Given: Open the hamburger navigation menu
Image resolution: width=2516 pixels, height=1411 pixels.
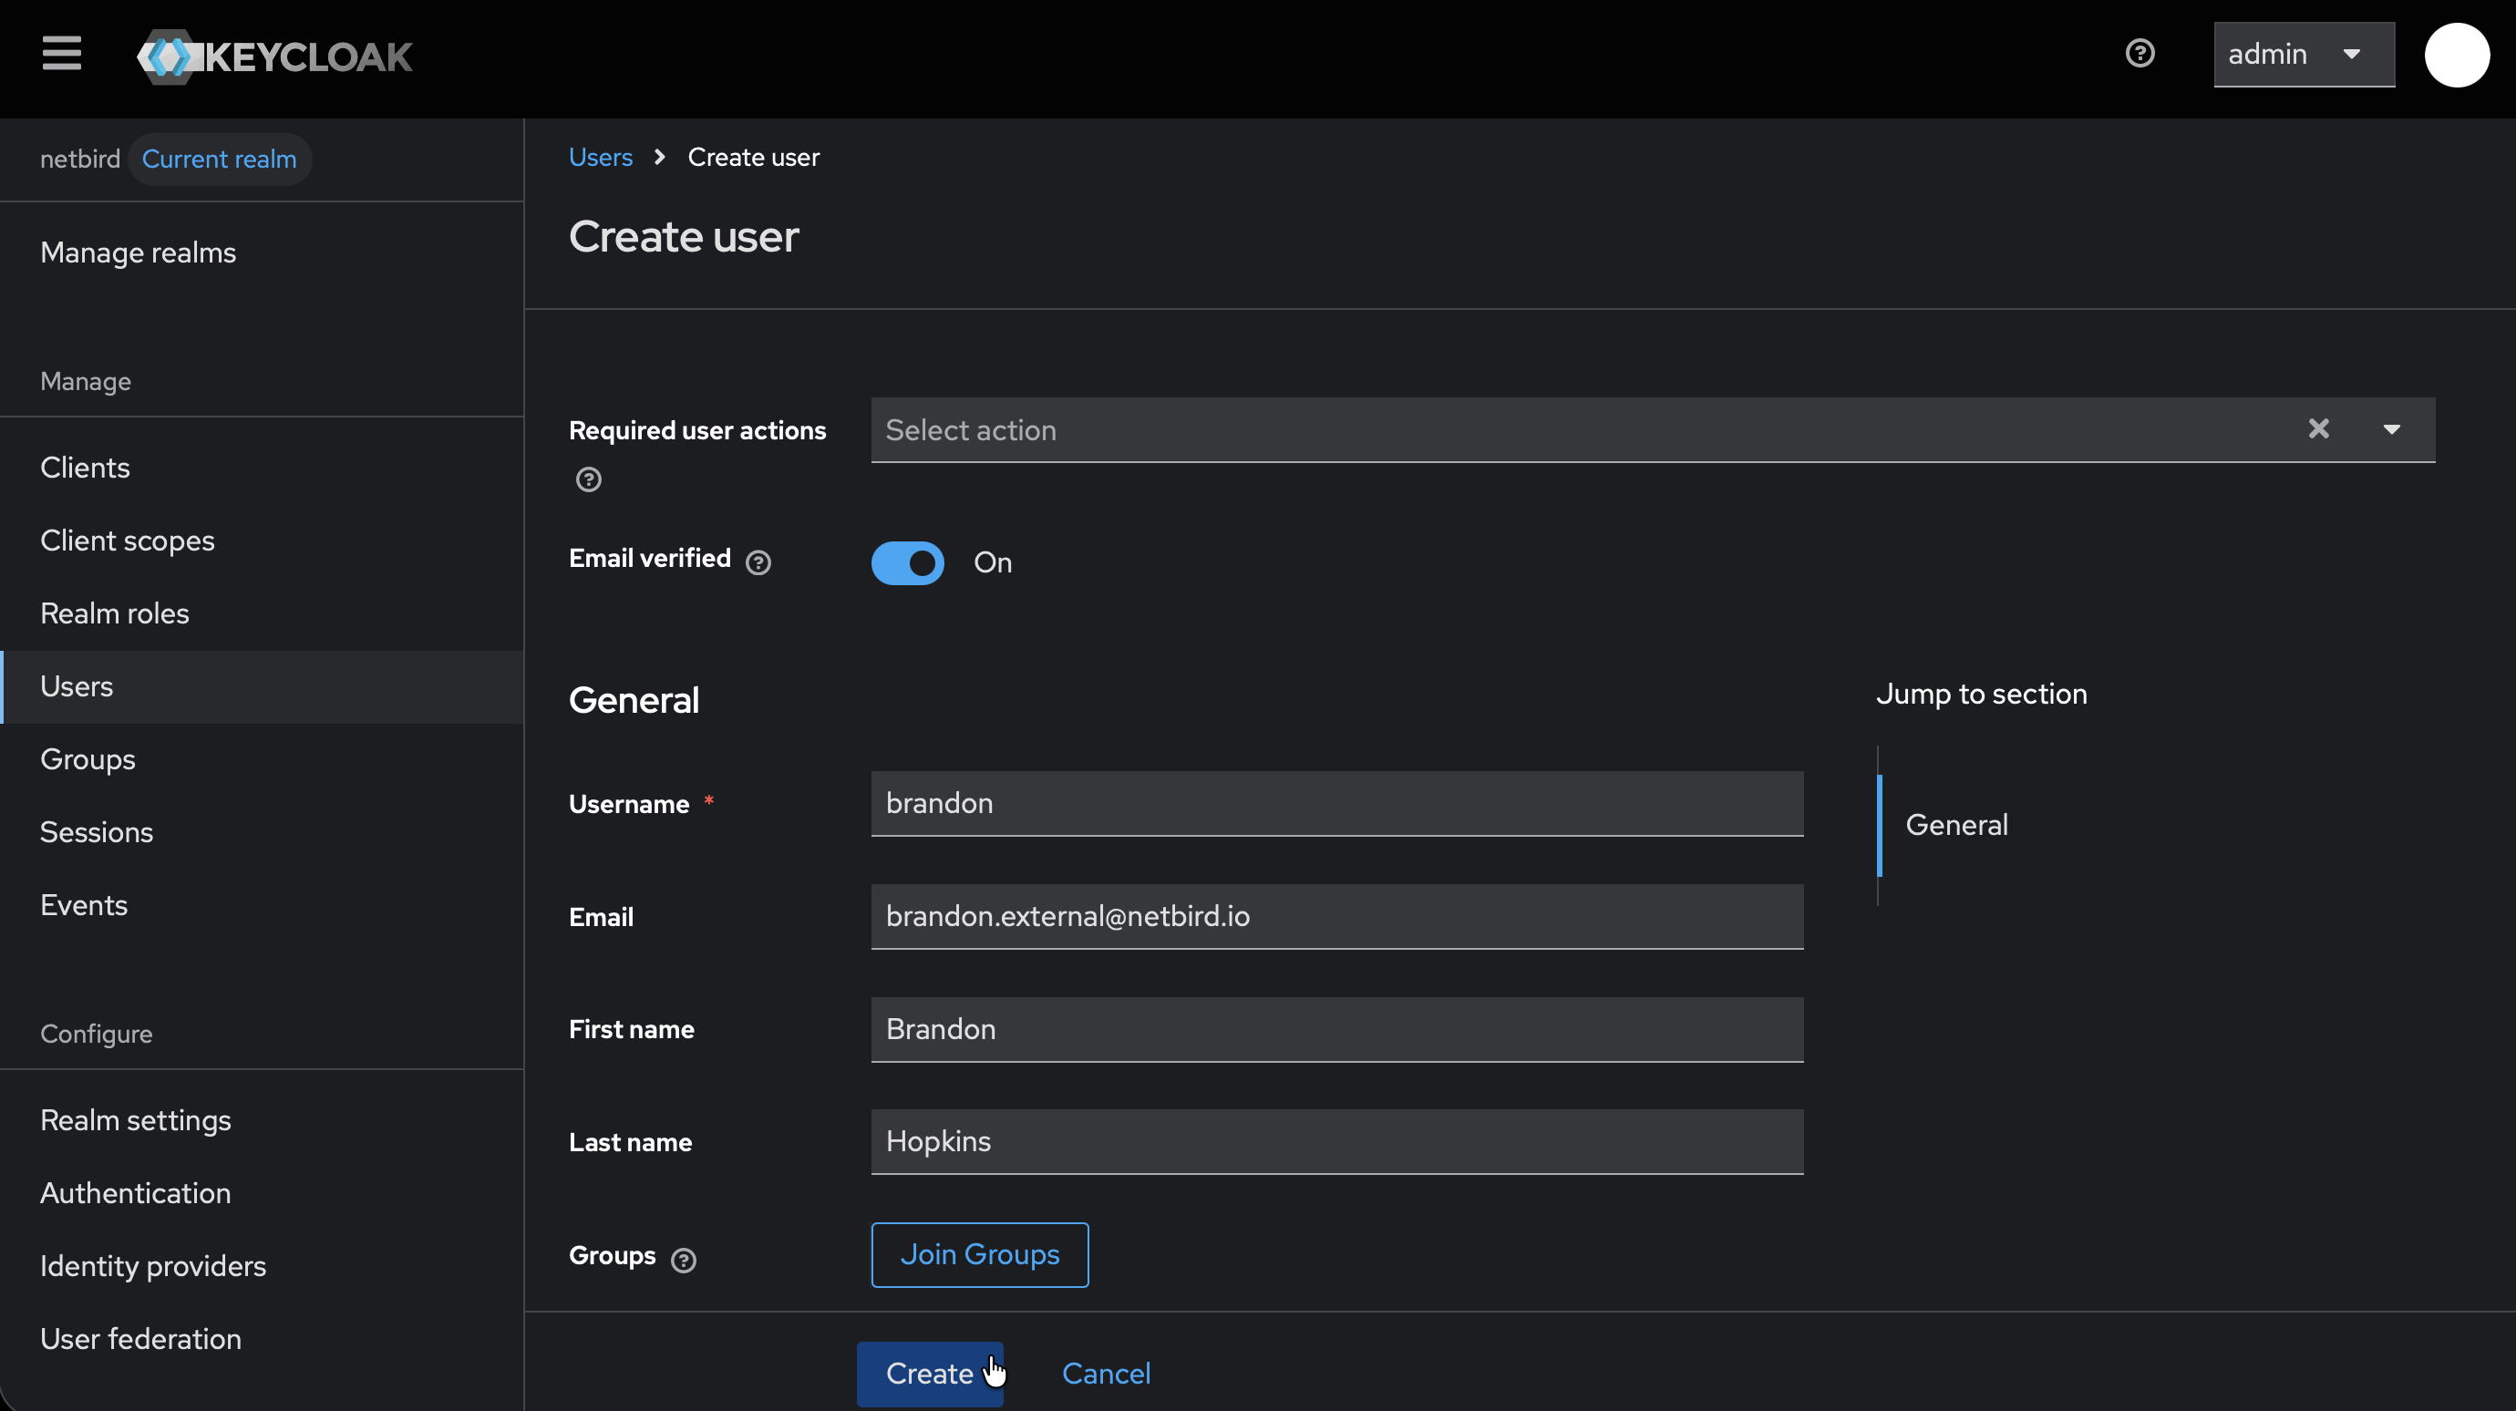Looking at the screenshot, I should click(60, 54).
